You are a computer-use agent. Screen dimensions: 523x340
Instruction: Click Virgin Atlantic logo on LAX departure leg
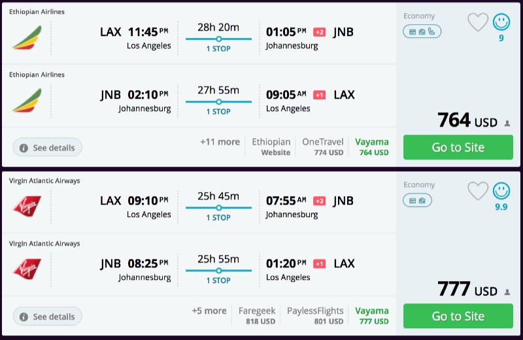pyautogui.click(x=27, y=207)
